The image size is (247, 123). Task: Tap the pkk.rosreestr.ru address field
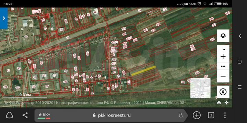[112, 115]
